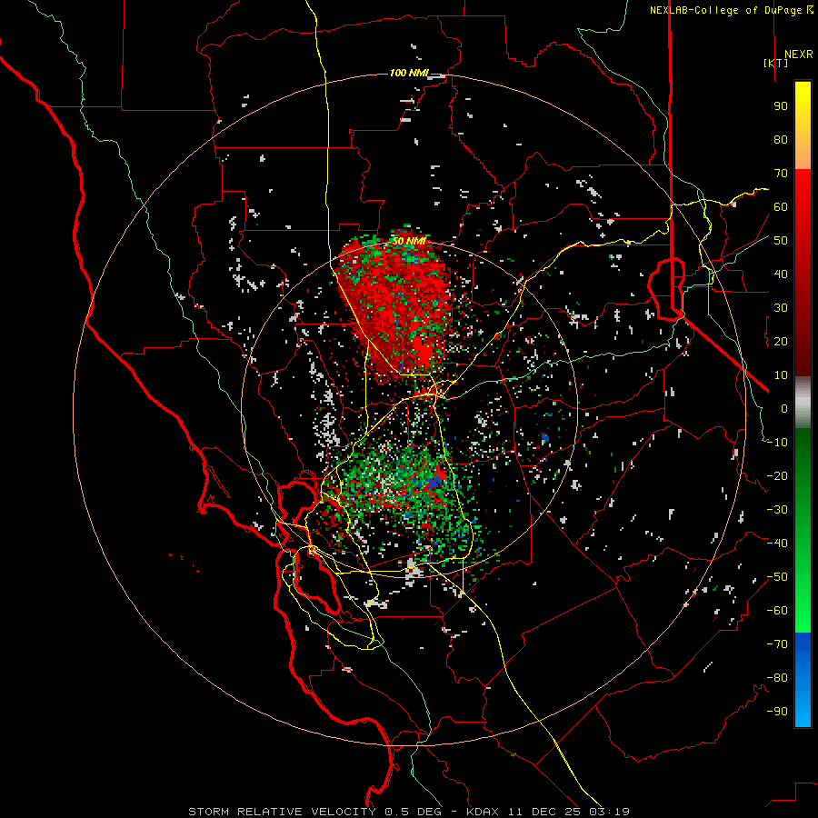
Task: Click the -40 value on velocity scale
Action: coord(777,544)
